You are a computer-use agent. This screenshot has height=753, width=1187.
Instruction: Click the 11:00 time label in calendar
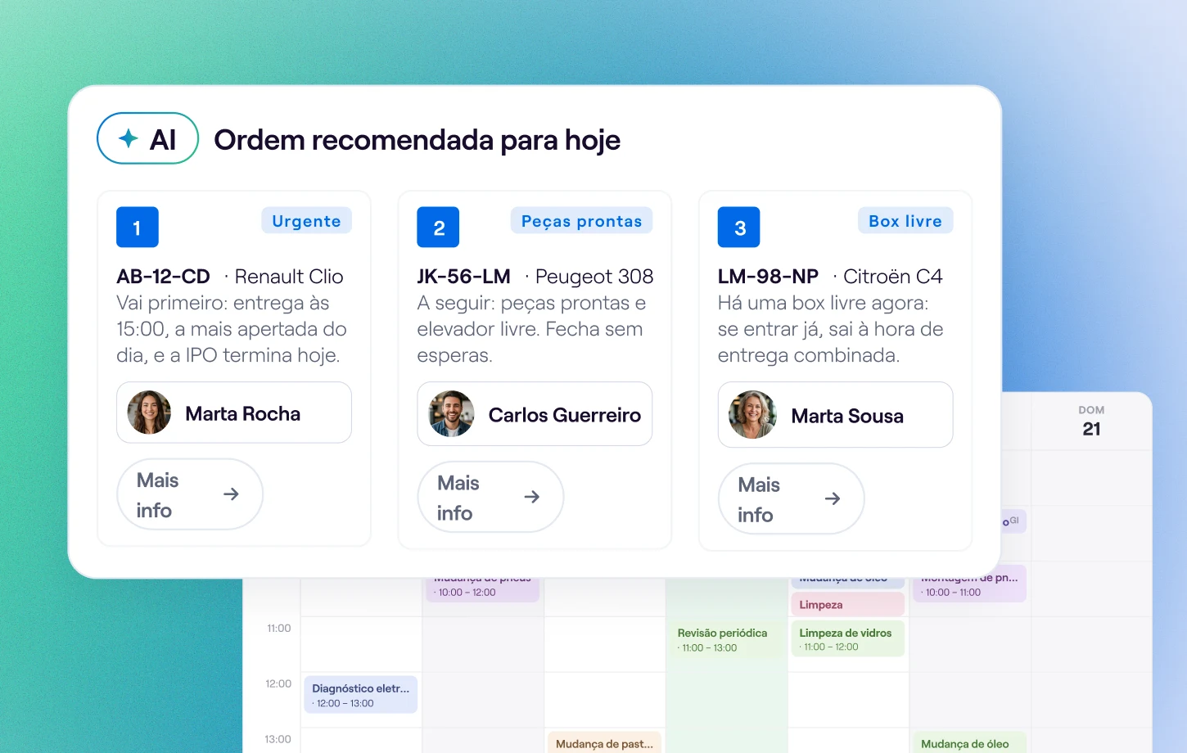[279, 628]
